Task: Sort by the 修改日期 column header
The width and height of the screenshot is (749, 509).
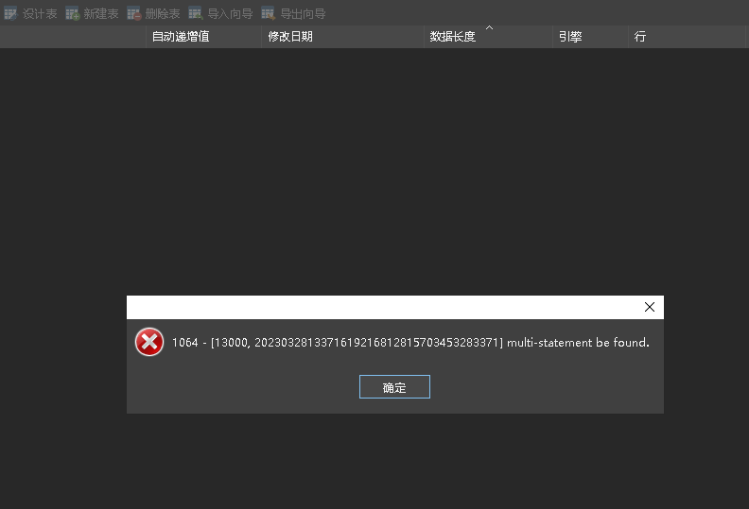Action: (342, 37)
